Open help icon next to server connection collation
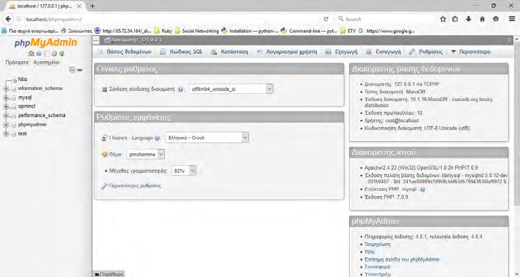Image resolution: width=520 pixels, height=277 pixels. coord(181,89)
